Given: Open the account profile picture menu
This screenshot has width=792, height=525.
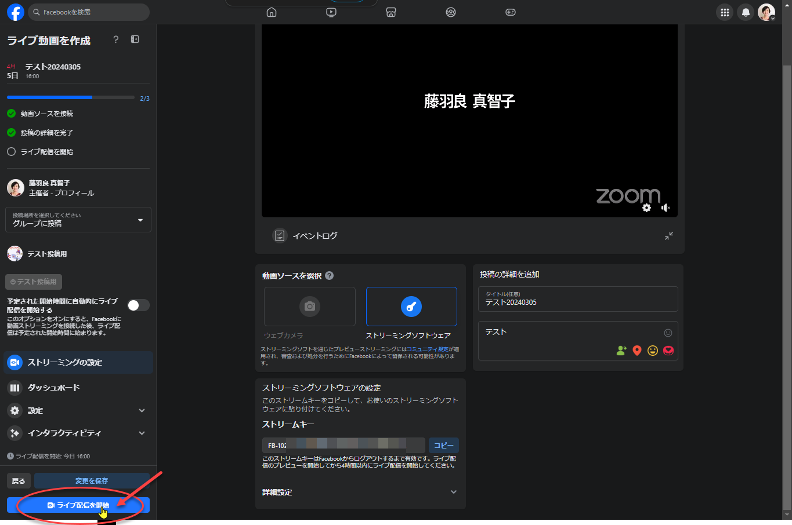Looking at the screenshot, I should tap(766, 12).
